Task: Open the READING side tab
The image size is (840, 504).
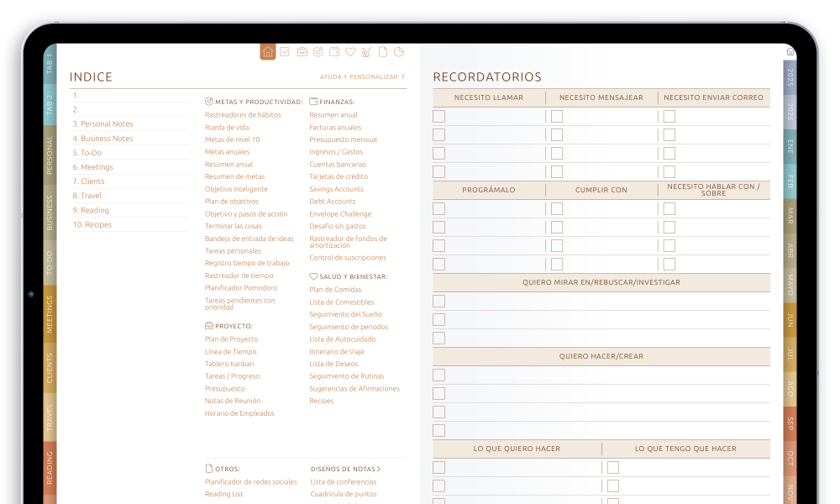Action: coord(50,468)
